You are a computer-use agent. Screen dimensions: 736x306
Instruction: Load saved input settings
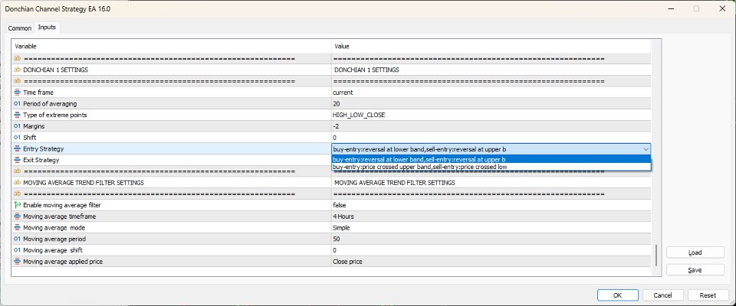coord(695,252)
